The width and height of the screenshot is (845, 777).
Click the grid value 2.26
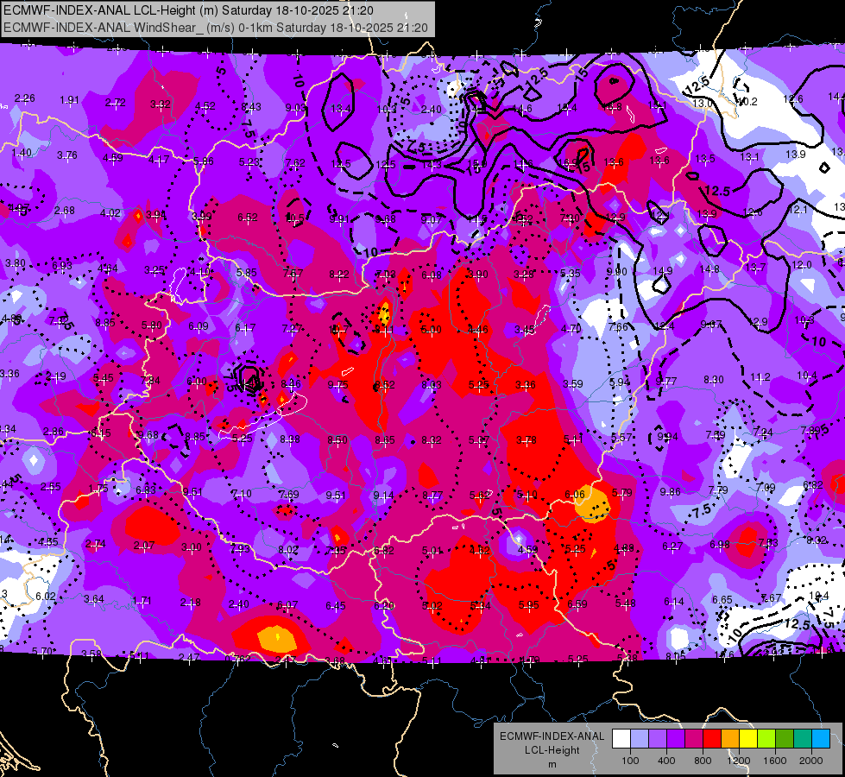click(25, 98)
